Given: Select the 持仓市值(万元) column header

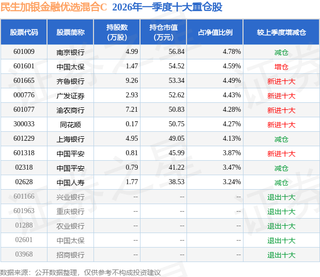Looking at the screenshot, I should tap(162, 32).
